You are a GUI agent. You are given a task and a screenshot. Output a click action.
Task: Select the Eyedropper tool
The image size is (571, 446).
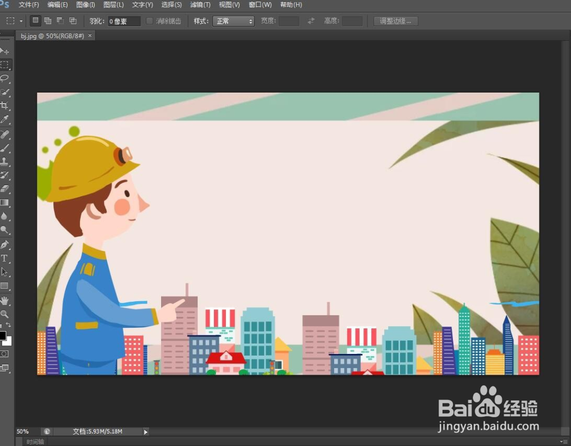[x=5, y=119]
